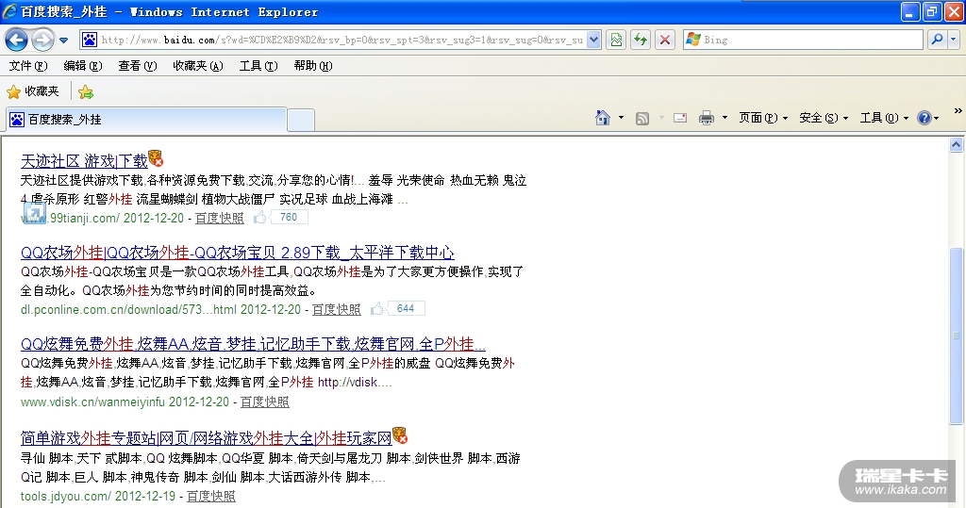This screenshot has height=508, width=966.
Task: Open QQ炫舞免费外挂 result link
Action: point(253,344)
